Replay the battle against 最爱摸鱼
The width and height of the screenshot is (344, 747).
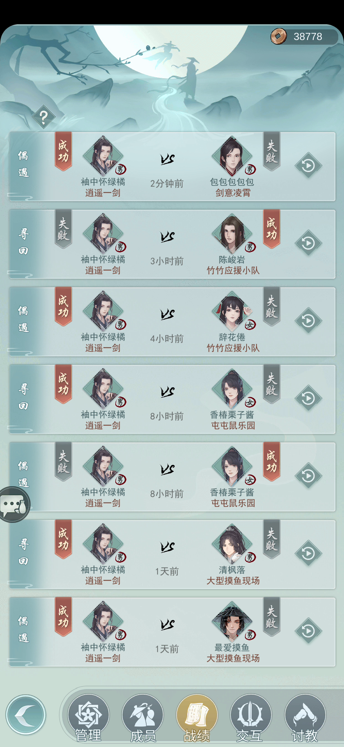click(x=308, y=631)
